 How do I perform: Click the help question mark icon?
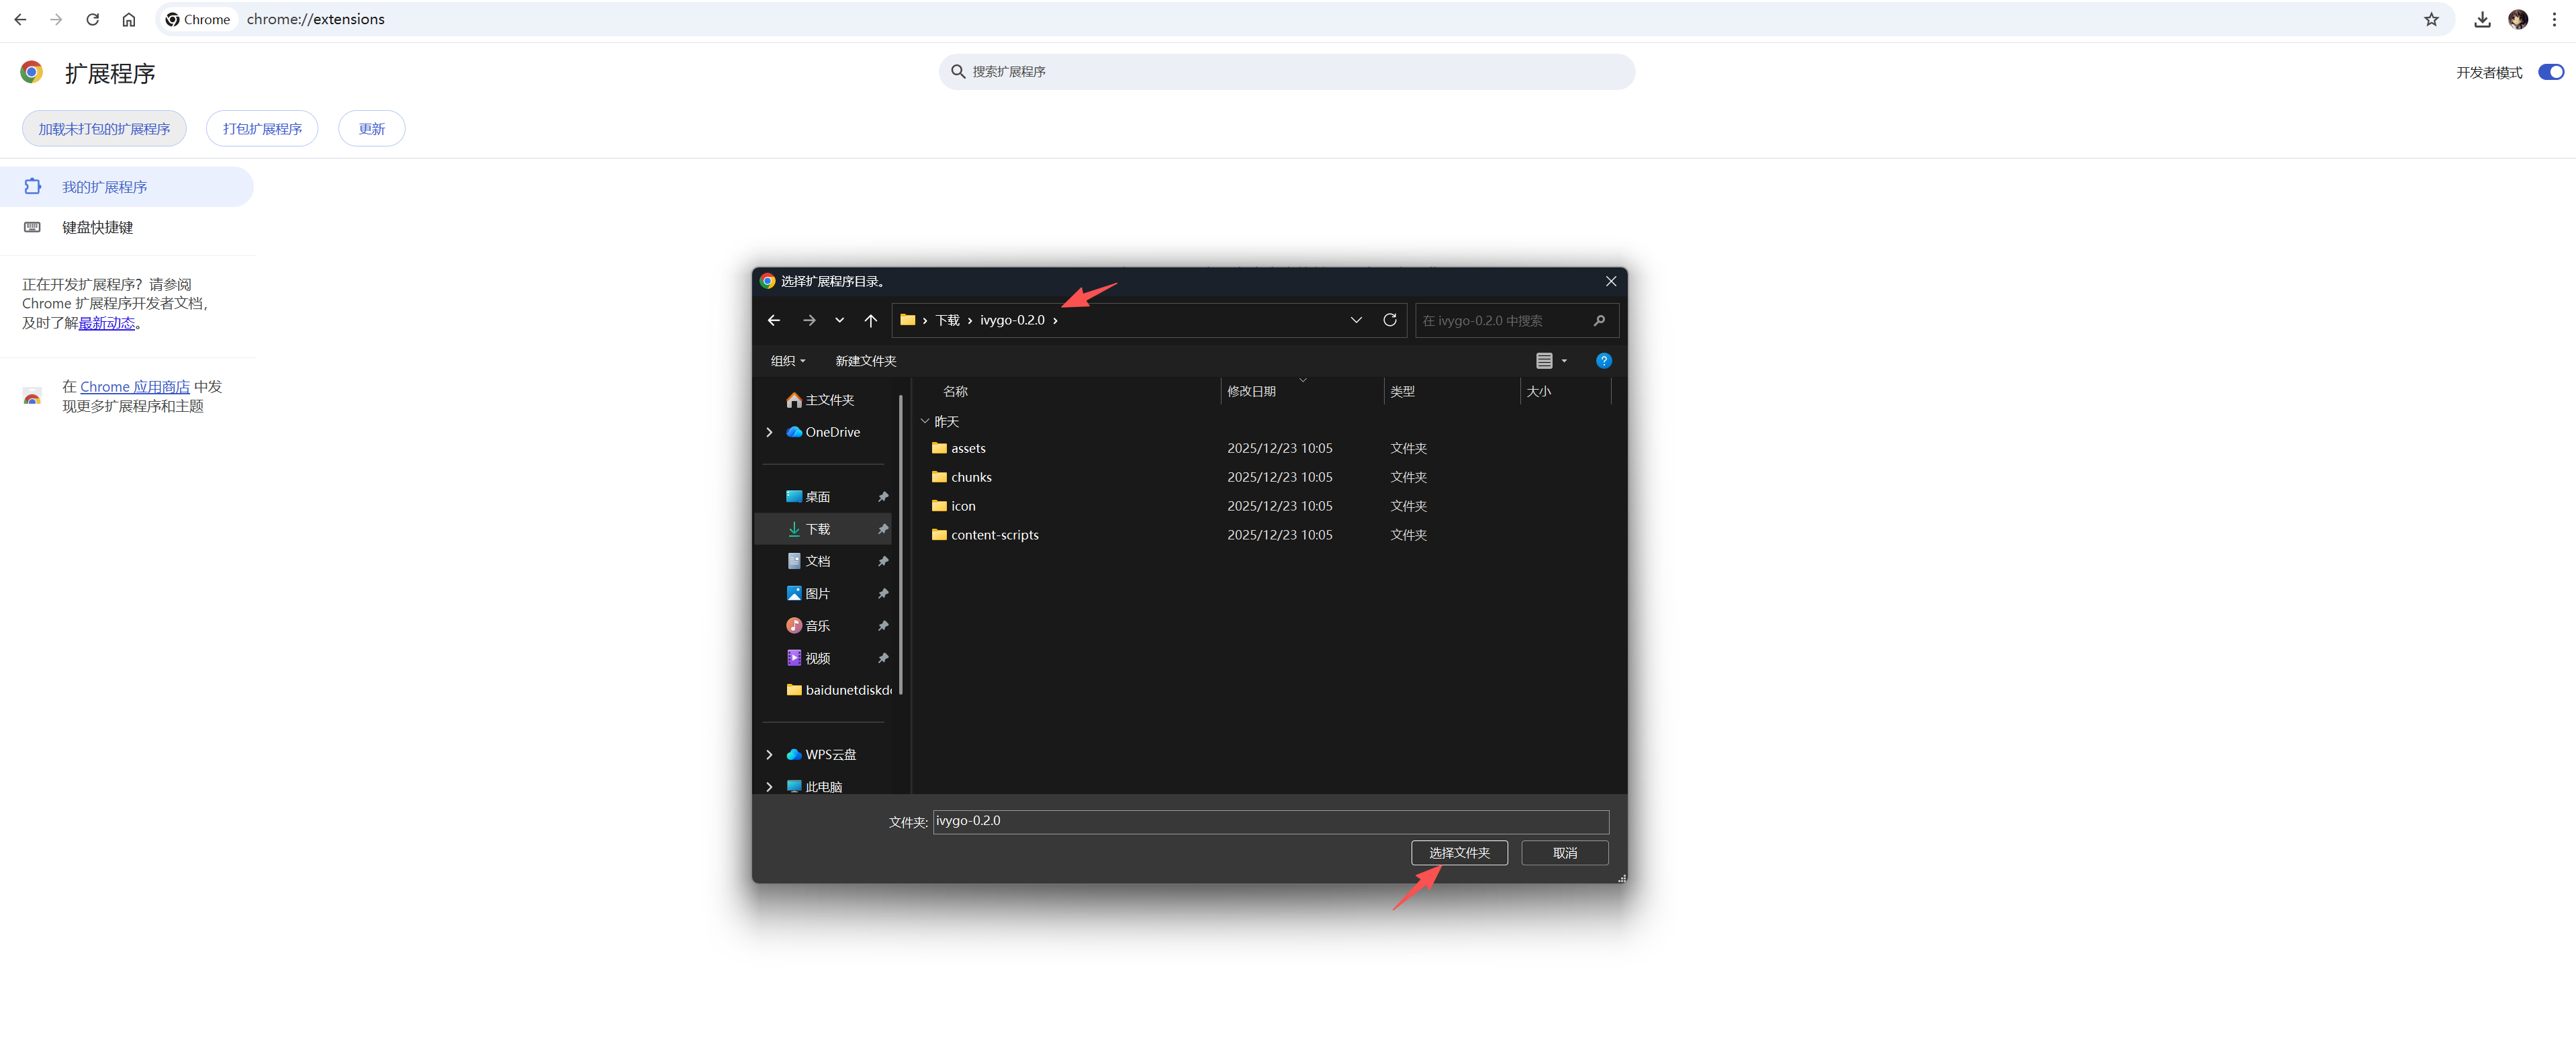pos(1603,361)
